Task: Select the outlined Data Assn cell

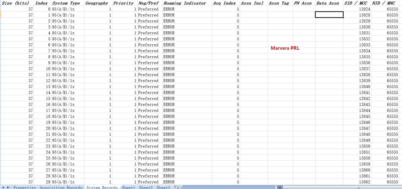Action: click(329, 15)
